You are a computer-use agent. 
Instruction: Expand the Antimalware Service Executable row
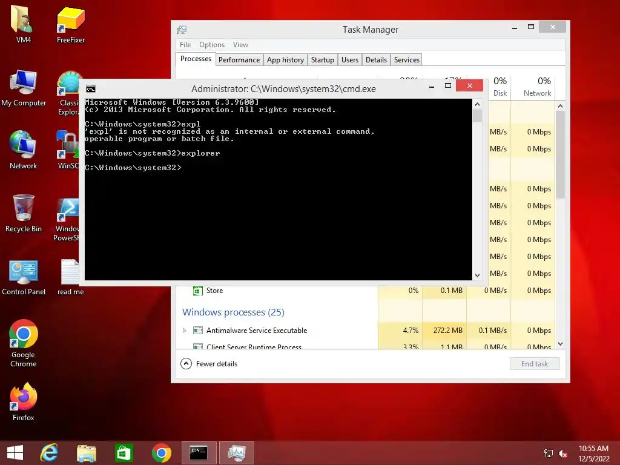[184, 330]
